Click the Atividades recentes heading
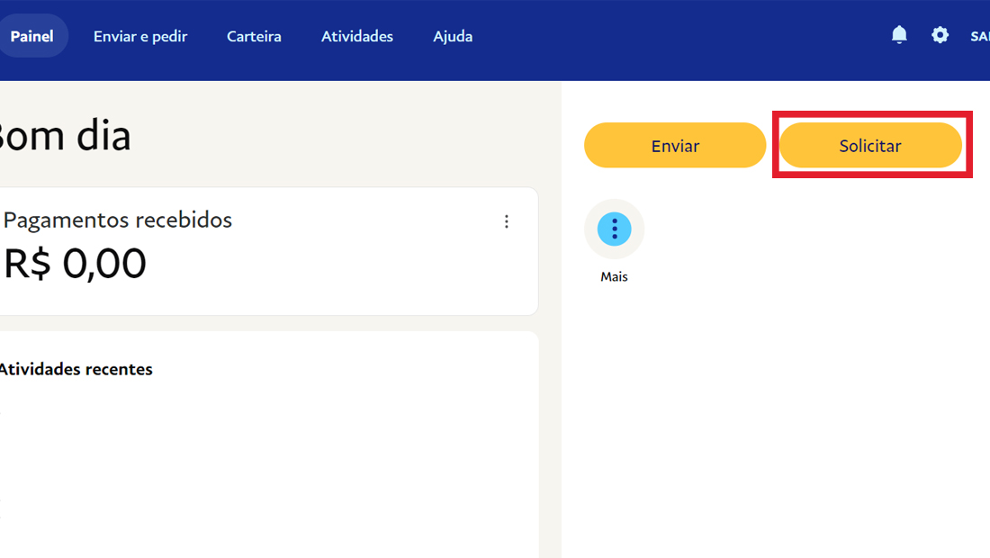This screenshot has height=558, width=990. (76, 369)
